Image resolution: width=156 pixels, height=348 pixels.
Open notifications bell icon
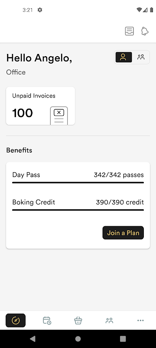coord(145,31)
